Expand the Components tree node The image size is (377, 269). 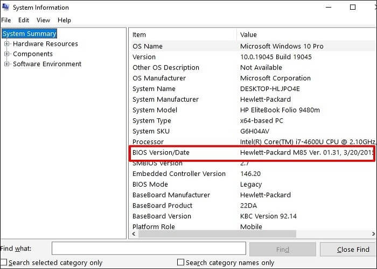7,54
